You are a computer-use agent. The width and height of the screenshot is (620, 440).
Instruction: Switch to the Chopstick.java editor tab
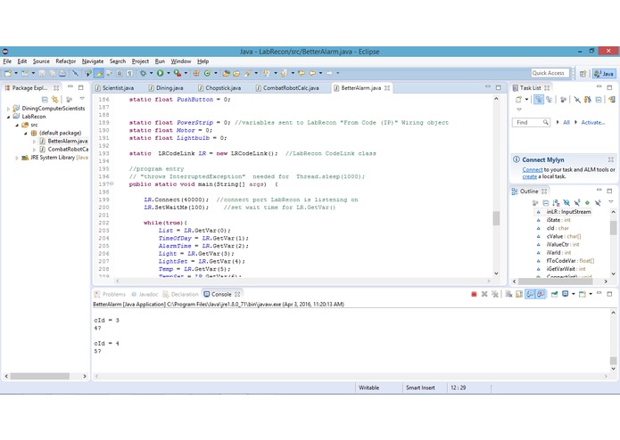219,88
